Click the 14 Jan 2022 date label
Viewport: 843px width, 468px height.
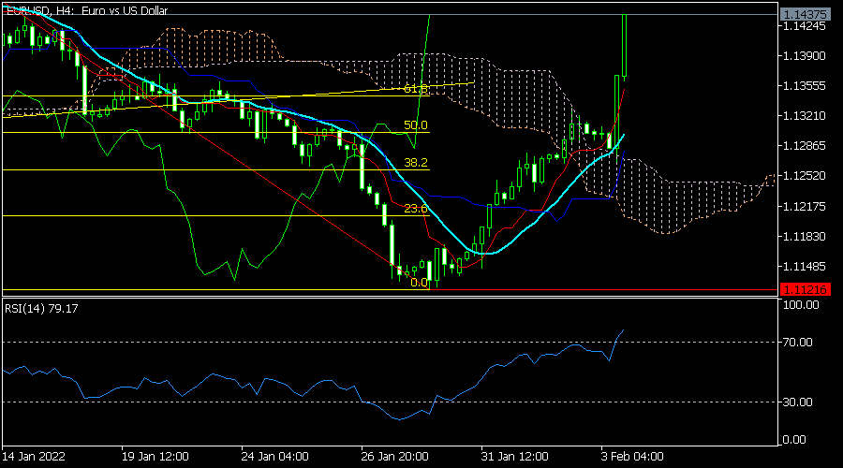coord(34,457)
